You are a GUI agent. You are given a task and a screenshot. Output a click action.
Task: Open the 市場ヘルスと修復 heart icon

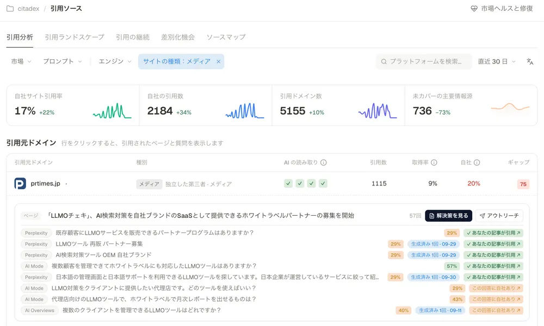[474, 9]
